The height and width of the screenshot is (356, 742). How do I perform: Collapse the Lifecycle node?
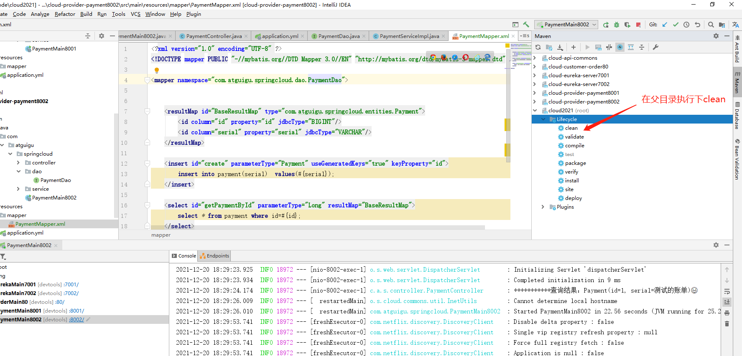(x=543, y=119)
